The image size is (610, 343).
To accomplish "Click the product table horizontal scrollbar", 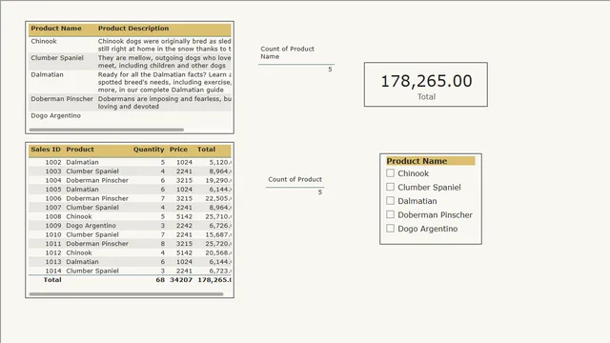I will coord(106,130).
